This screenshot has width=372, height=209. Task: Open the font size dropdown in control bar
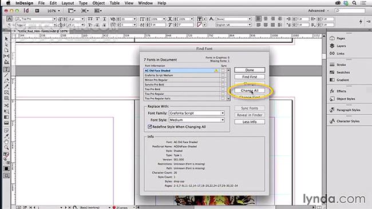[x=82, y=19]
